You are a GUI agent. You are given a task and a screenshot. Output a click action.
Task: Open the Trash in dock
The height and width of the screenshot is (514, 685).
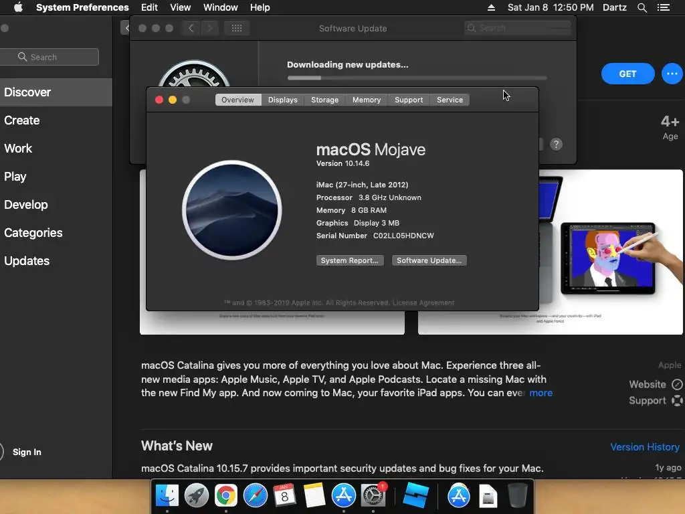click(517, 496)
